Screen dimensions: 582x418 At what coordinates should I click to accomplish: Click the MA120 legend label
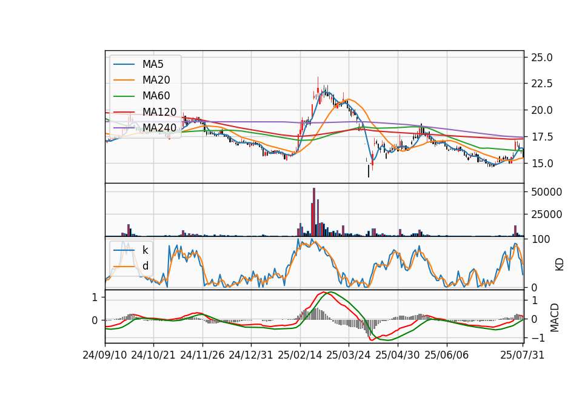coord(159,111)
